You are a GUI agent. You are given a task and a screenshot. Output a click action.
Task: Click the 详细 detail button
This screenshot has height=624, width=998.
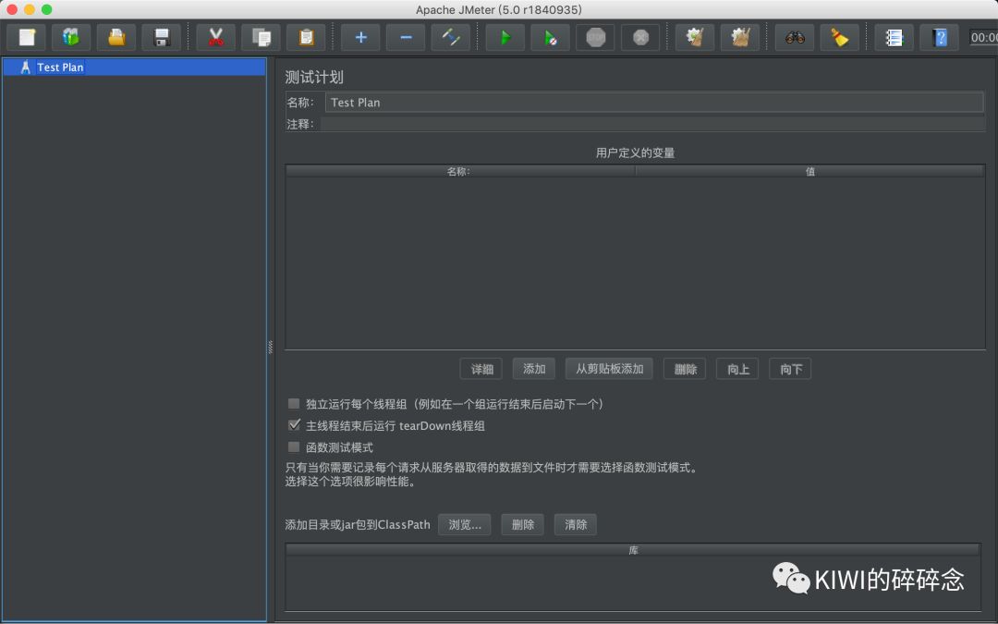click(x=481, y=369)
